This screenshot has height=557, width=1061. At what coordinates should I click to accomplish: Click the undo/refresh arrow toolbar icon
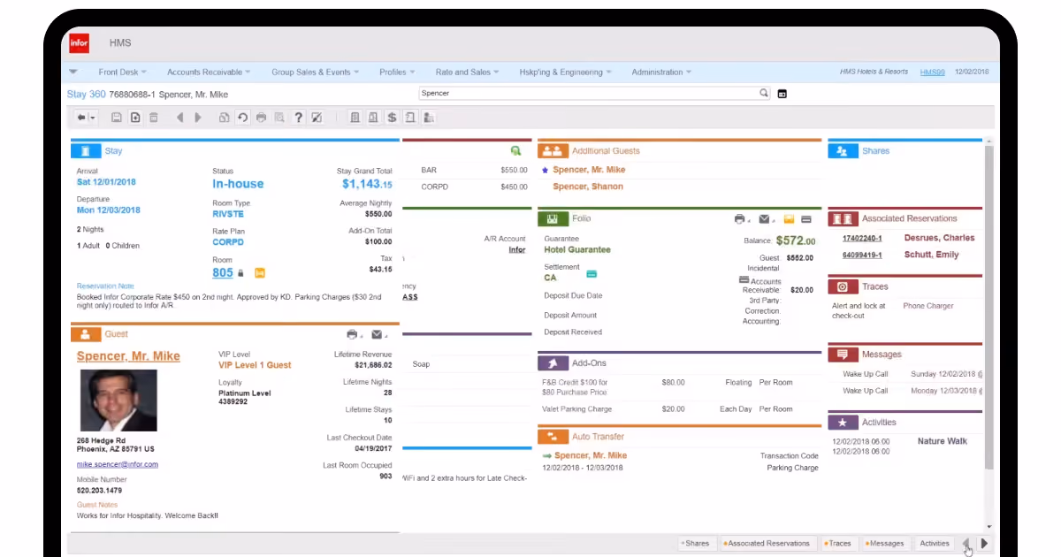point(242,118)
